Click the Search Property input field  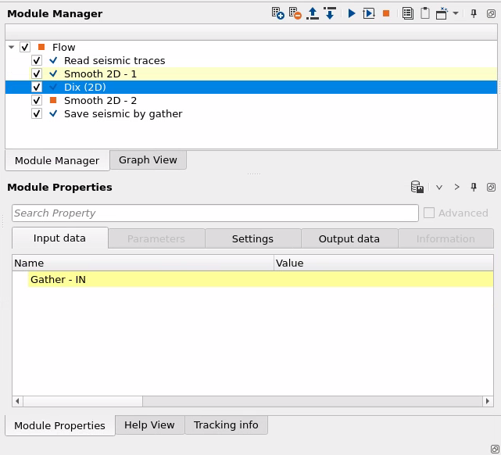tap(215, 213)
